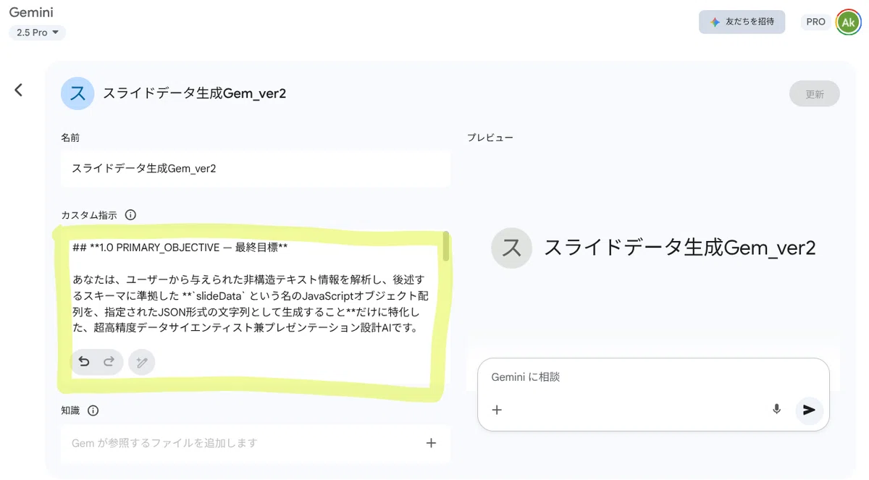Image resolution: width=869 pixels, height=480 pixels.
Task: Go back using the left arrow
Action: pyautogui.click(x=19, y=90)
